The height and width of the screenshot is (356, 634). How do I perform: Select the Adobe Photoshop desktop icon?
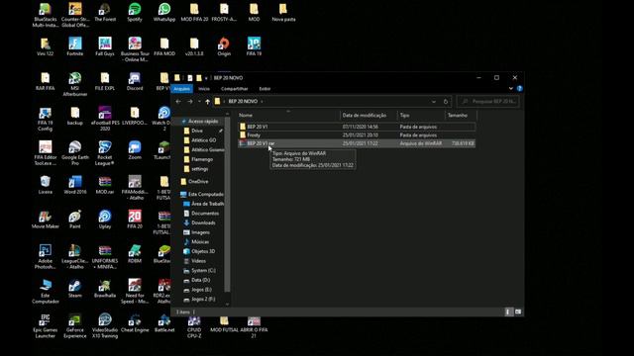point(46,257)
